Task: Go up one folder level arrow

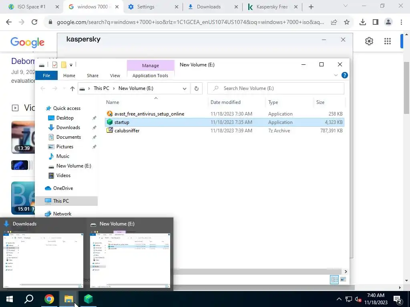Action: coord(72,88)
